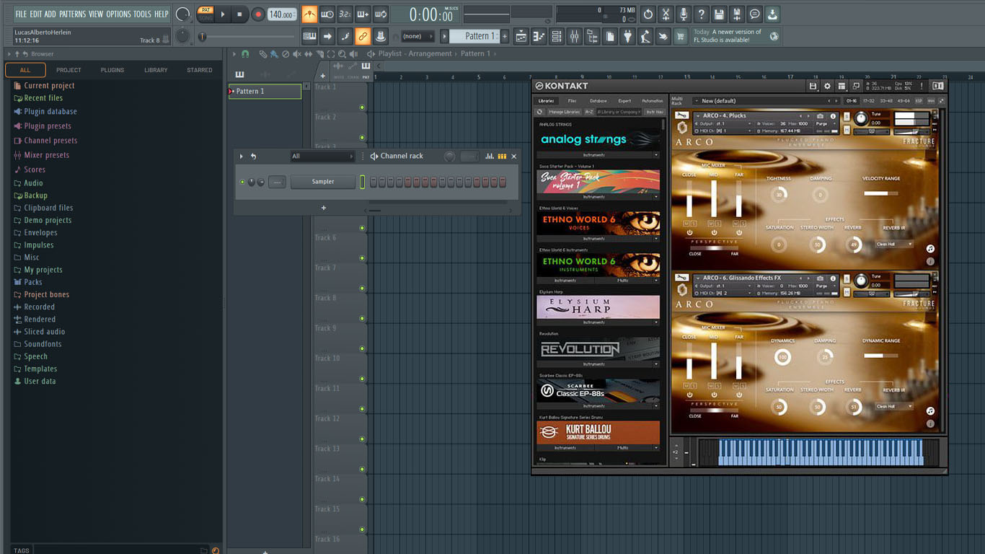Click the export download icon in toolbar
This screenshot has height=554, width=985.
coord(772,14)
